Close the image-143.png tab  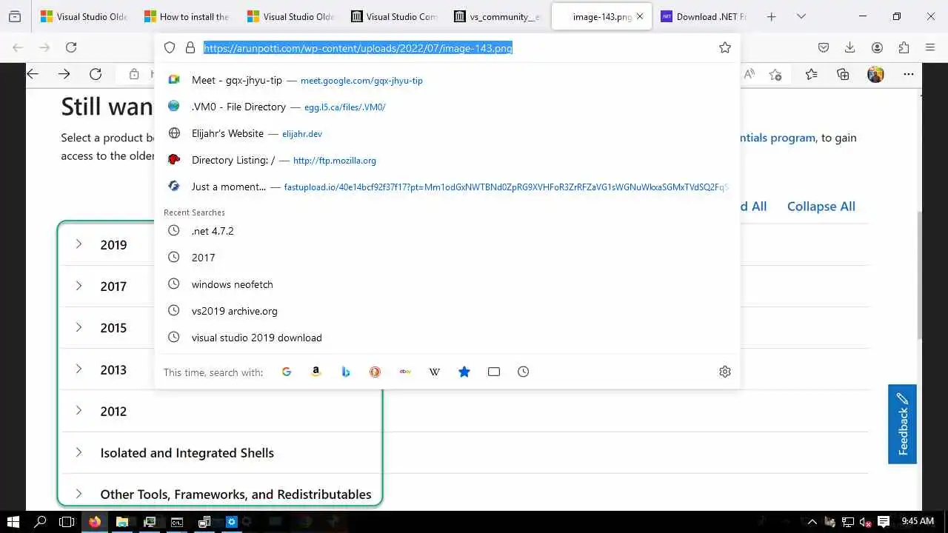(640, 16)
